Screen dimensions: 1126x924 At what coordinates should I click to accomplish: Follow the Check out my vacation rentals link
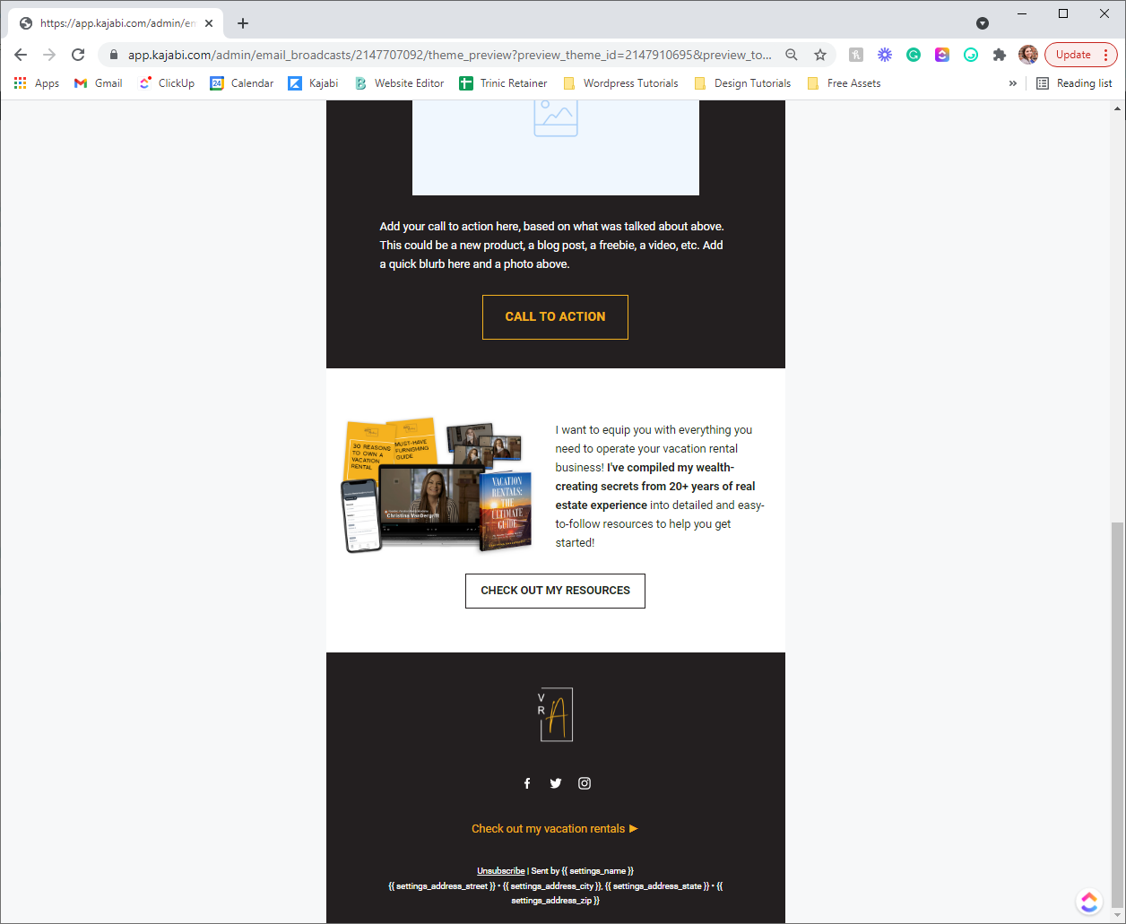pyautogui.click(x=555, y=829)
